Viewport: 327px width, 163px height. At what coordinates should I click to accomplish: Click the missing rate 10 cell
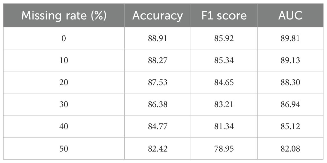pyautogui.click(x=64, y=60)
